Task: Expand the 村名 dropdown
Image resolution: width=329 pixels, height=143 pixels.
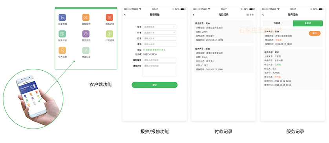Action: pyautogui.click(x=159, y=32)
